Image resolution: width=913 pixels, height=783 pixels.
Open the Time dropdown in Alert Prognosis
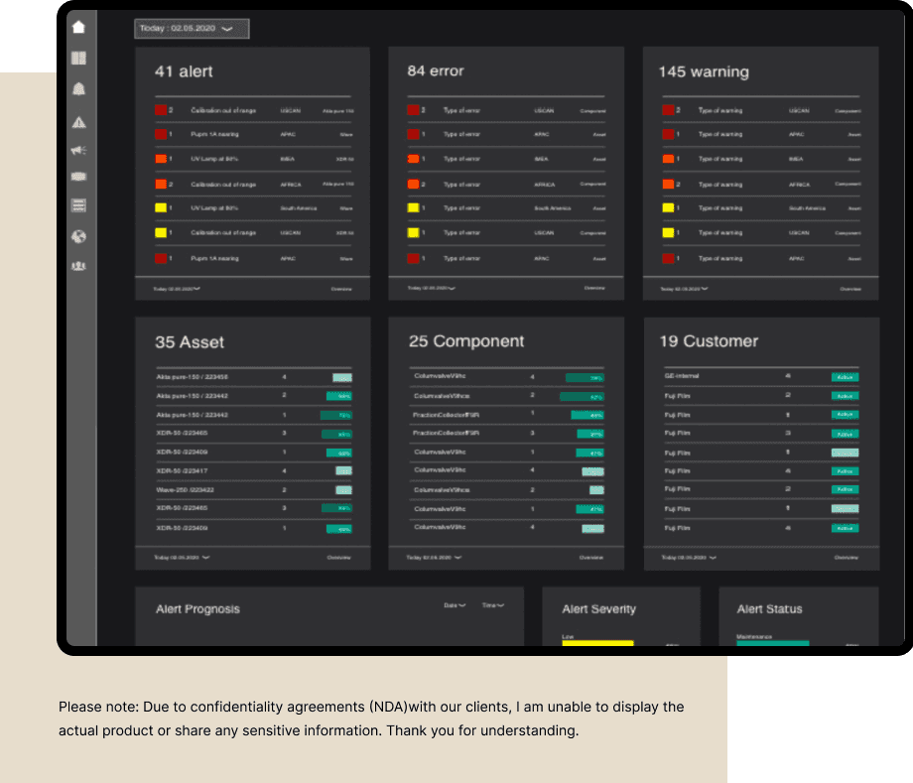[492, 605]
